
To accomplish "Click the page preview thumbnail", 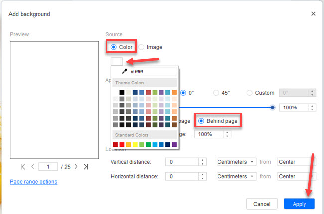I will coord(54,100).
